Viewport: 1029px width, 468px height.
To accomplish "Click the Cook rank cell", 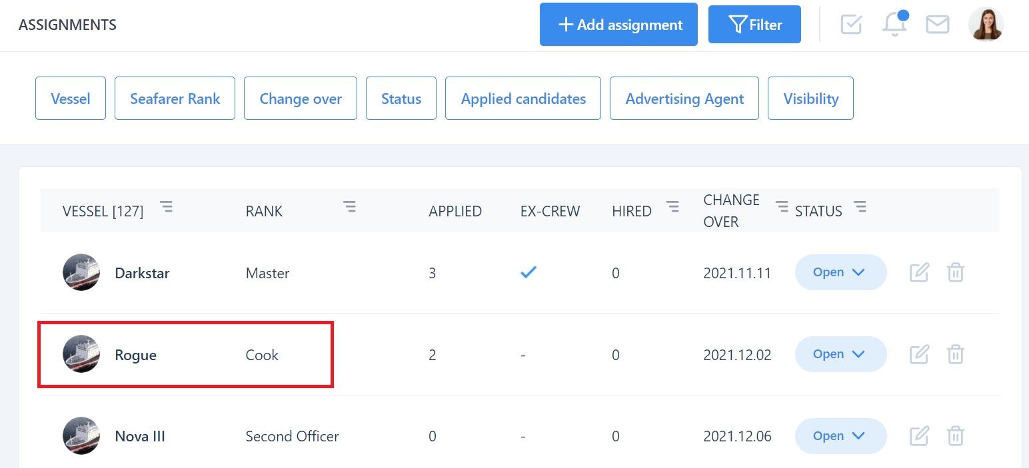I will 262,355.
